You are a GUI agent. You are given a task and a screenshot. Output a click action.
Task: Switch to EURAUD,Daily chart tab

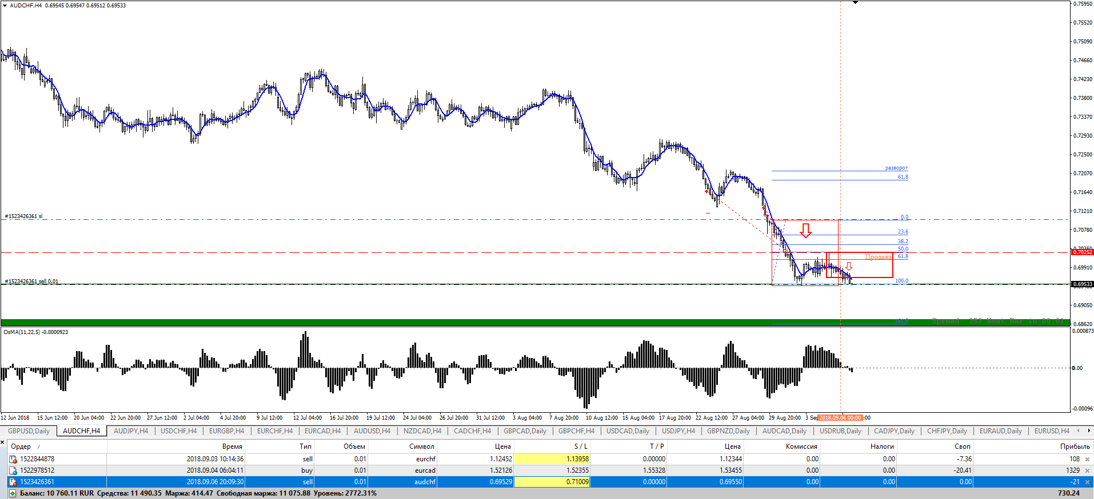1000,431
